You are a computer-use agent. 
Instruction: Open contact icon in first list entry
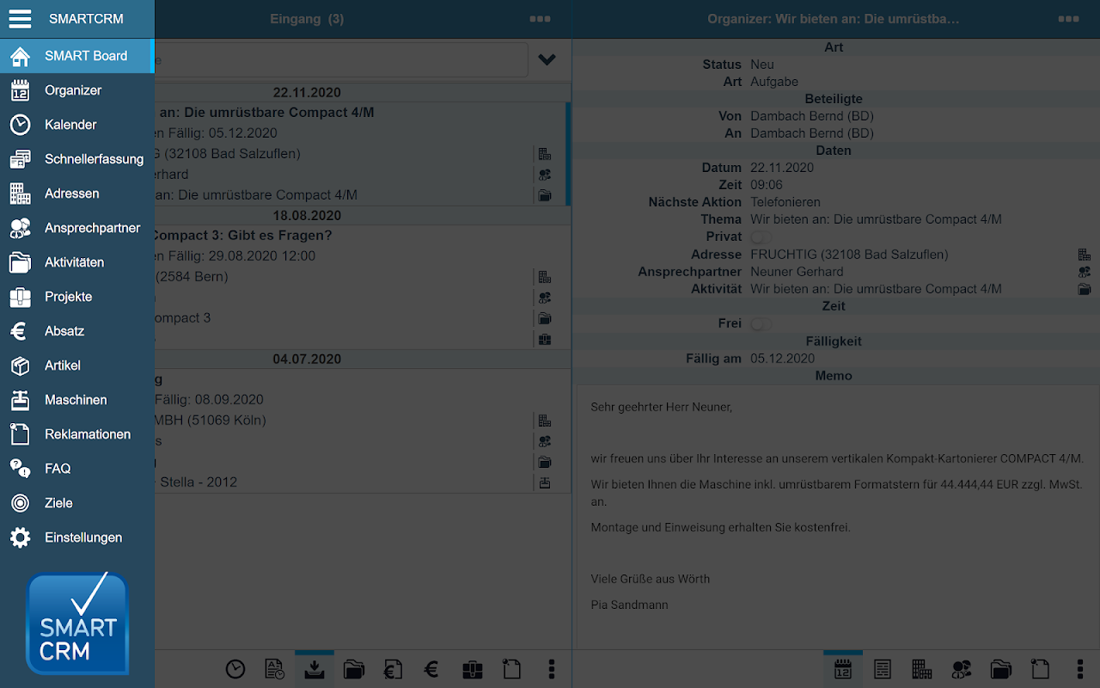[x=545, y=175]
